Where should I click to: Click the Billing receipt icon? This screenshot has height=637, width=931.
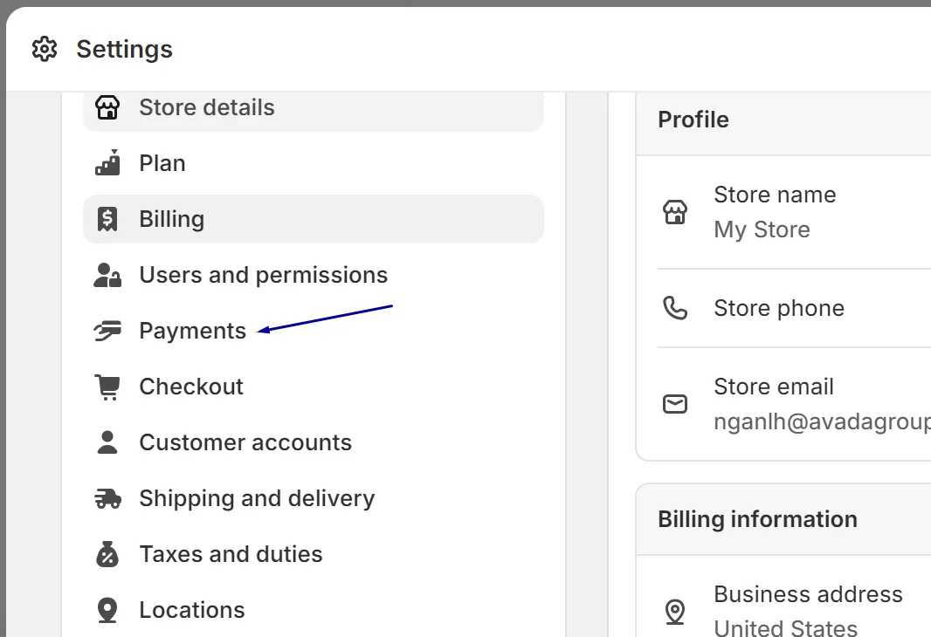(107, 219)
